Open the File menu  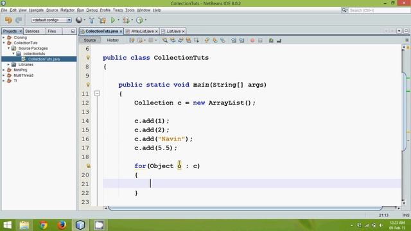(4, 10)
